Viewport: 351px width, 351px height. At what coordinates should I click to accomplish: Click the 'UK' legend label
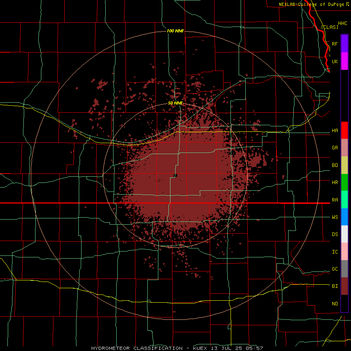point(335,61)
